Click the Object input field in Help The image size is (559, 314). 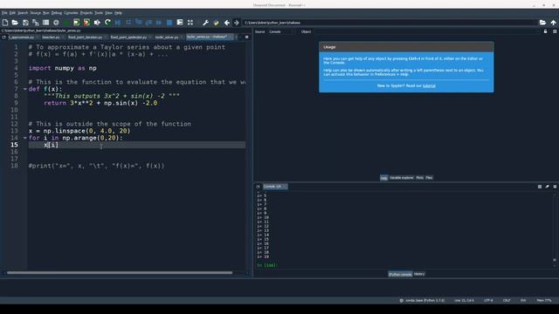425,31
